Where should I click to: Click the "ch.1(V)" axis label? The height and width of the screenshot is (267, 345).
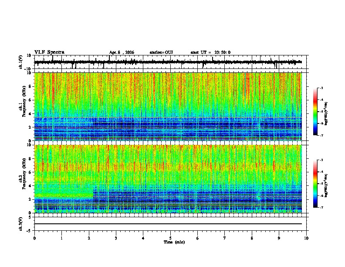coord(20,62)
